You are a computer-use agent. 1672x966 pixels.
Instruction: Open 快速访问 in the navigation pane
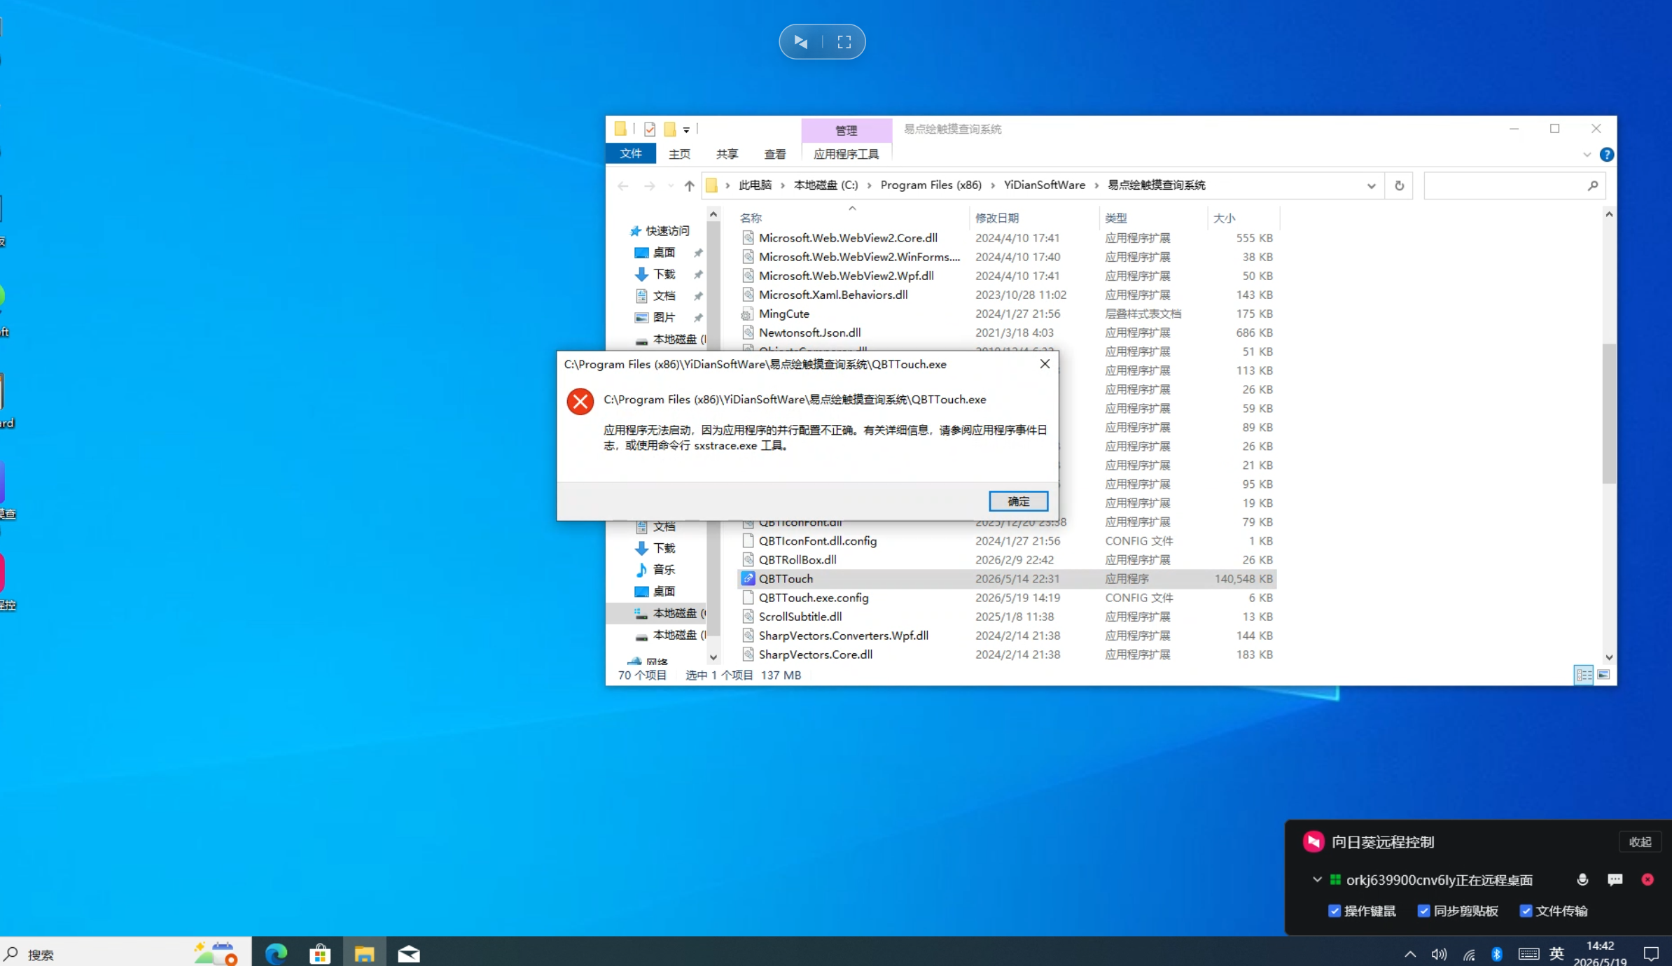point(660,231)
